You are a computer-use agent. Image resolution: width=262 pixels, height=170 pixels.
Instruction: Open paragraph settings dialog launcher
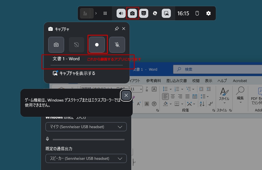213,110
